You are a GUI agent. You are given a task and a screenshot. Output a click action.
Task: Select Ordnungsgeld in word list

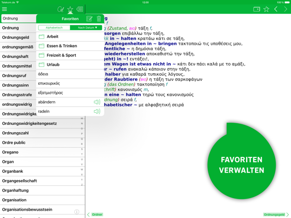click(18, 37)
